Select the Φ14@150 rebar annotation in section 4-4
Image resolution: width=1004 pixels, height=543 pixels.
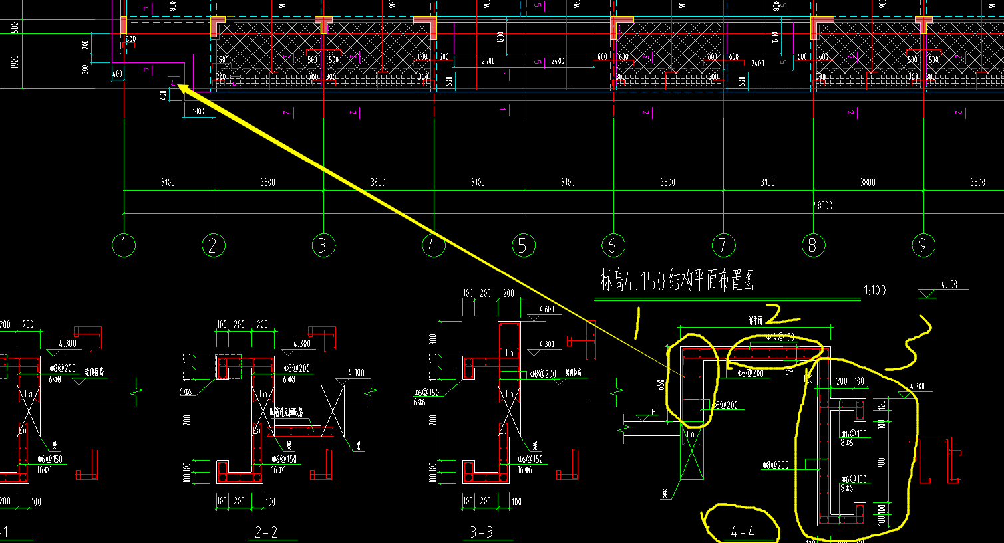[781, 337]
